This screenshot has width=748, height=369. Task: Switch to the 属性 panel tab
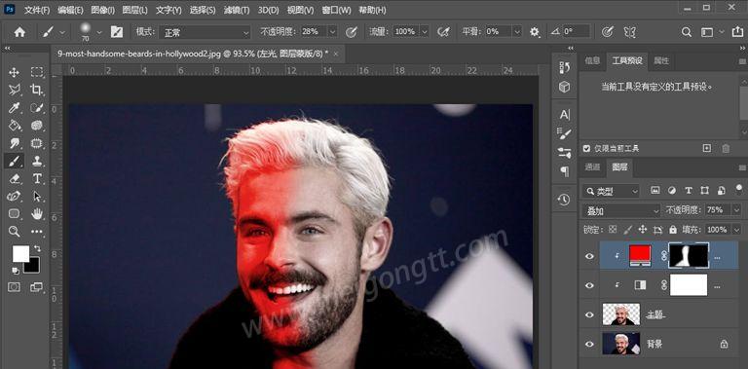661,60
